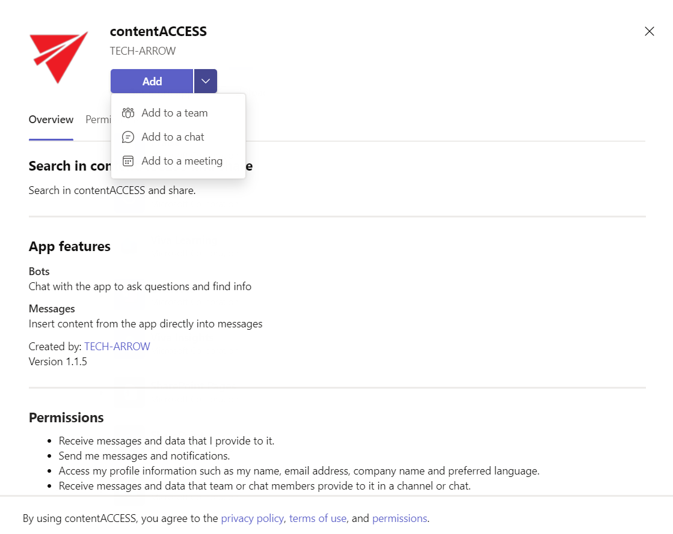
Task: Open the partially hidden Permissions tab
Action: [97, 120]
